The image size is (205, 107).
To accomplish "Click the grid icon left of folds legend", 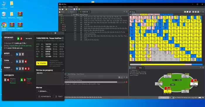I will pos(130,15).
